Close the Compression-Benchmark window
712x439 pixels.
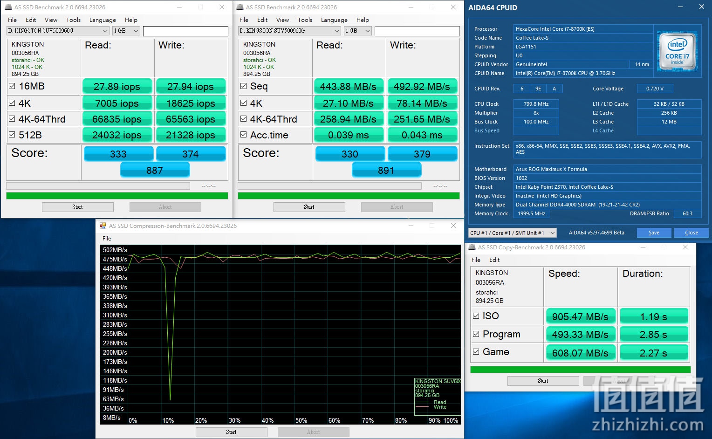pos(453,226)
